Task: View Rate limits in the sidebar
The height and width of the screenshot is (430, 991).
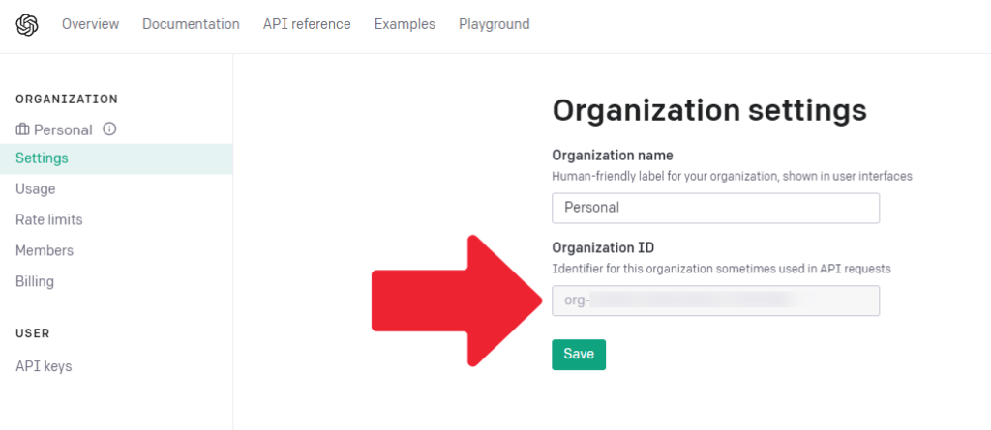Action: tap(49, 219)
